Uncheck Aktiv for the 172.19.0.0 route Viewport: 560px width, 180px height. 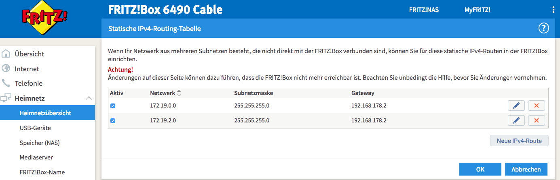pyautogui.click(x=113, y=106)
